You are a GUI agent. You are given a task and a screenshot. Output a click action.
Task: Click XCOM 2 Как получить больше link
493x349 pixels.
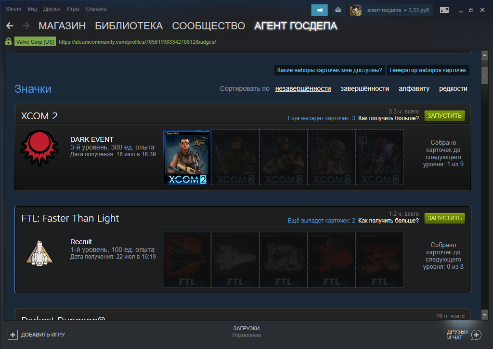click(x=389, y=118)
